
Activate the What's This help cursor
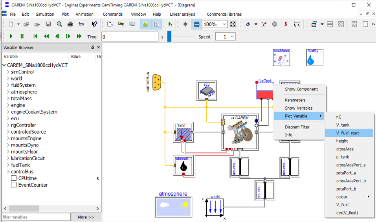94,24
